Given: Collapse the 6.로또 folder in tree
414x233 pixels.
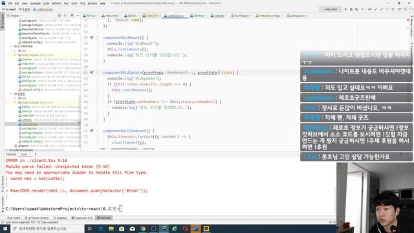Looking at the screenshot, I should [11, 94].
